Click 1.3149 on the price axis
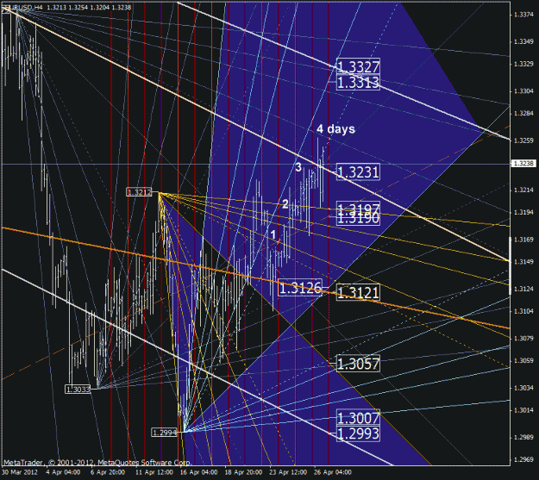The image size is (539, 480). point(523,262)
